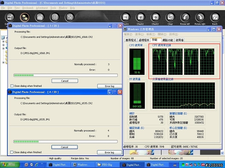This screenshot has width=225, height=168.
Task: Click the Clear check mark icon
Action: (x=170, y=17)
